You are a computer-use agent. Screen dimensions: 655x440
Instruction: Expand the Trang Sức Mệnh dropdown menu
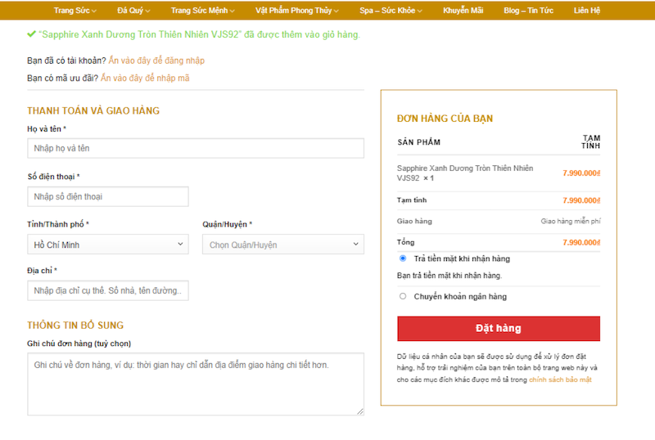coord(202,11)
